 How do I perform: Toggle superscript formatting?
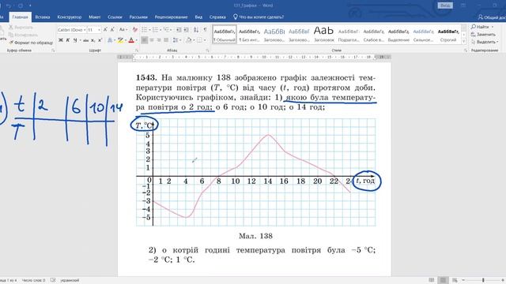tap(100, 40)
